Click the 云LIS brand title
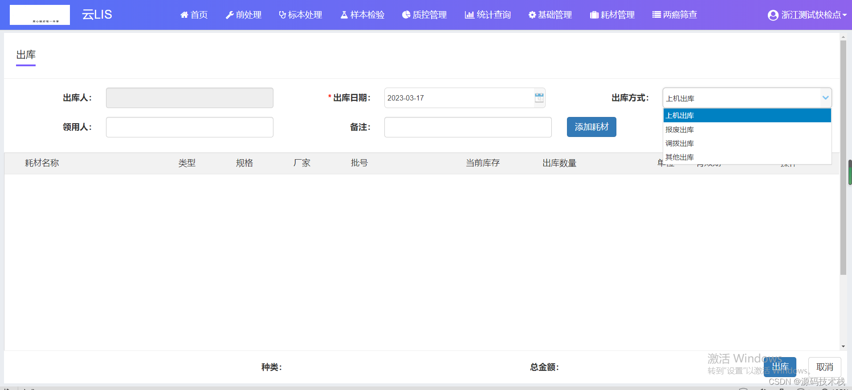 97,15
